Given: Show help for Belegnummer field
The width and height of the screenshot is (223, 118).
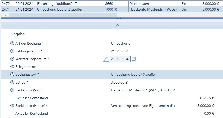Looking at the screenshot, I should point(12,67).
